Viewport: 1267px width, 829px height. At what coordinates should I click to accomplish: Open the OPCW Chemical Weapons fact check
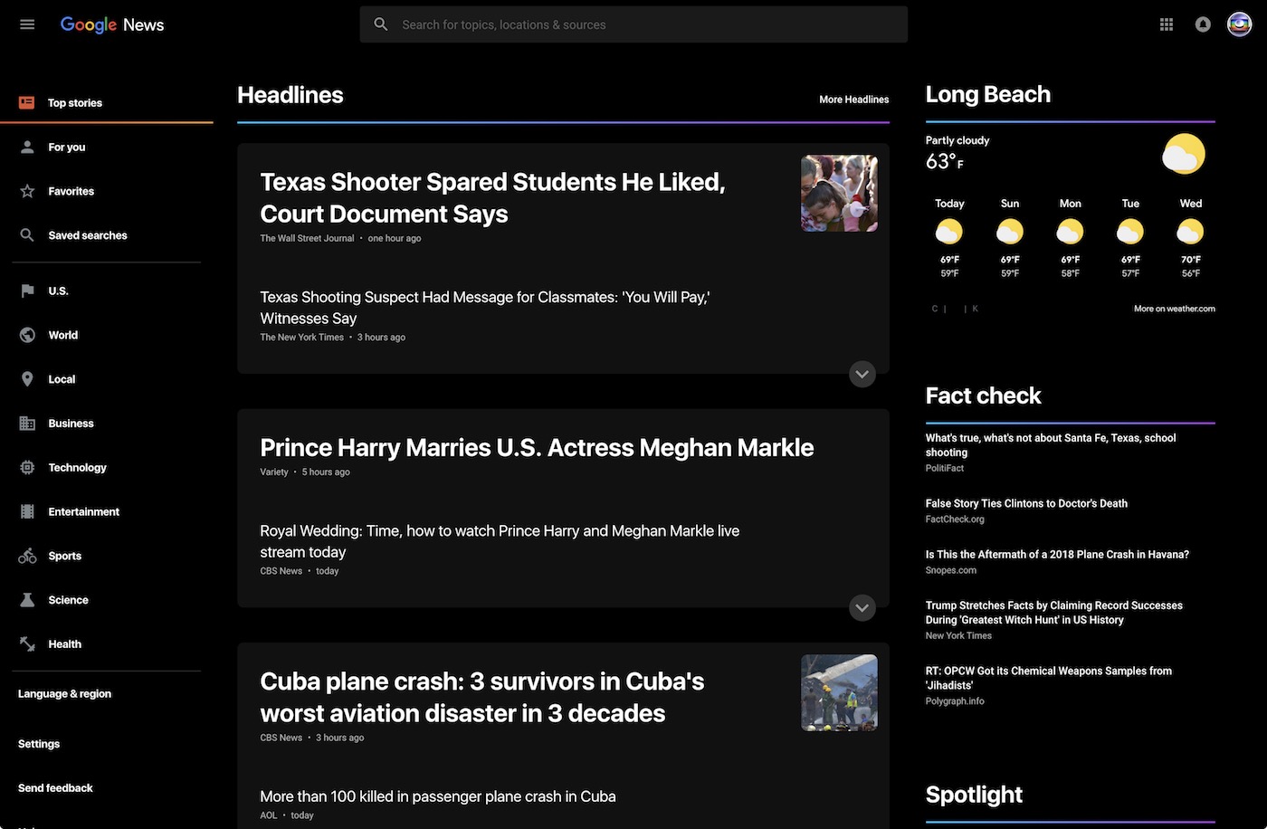pyautogui.click(x=1048, y=678)
